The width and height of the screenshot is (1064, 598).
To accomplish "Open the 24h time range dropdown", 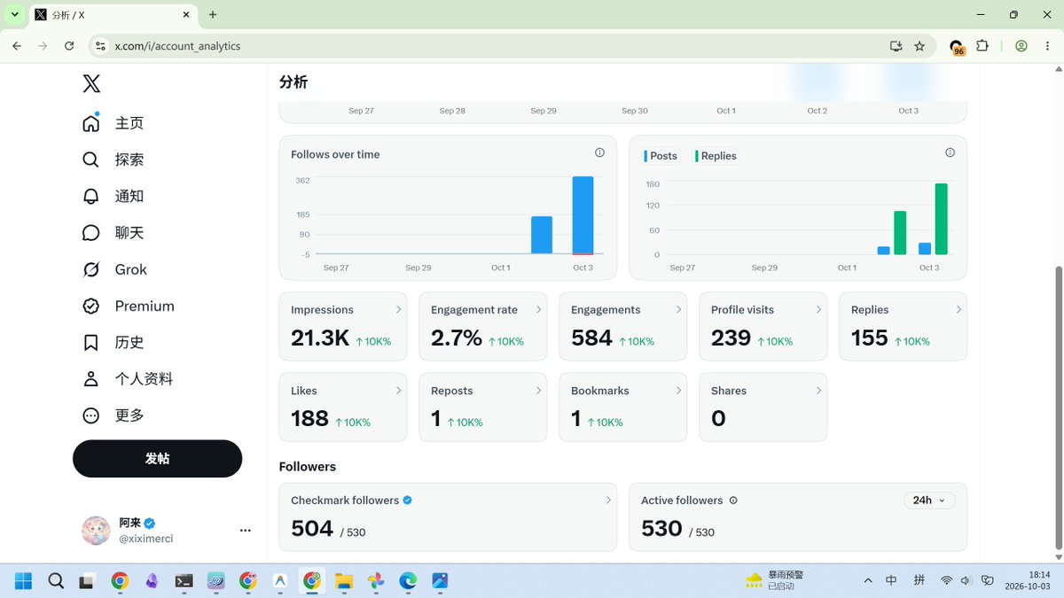I will [x=929, y=501].
